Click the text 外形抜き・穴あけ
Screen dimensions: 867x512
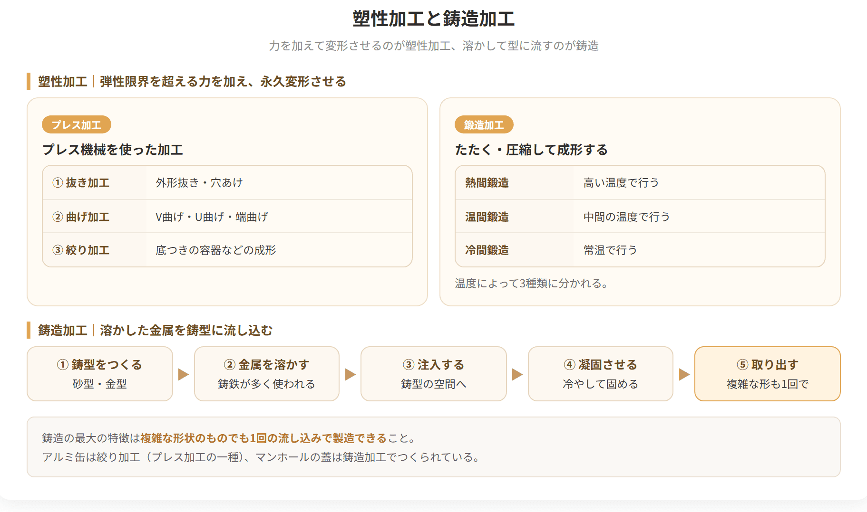tap(199, 183)
